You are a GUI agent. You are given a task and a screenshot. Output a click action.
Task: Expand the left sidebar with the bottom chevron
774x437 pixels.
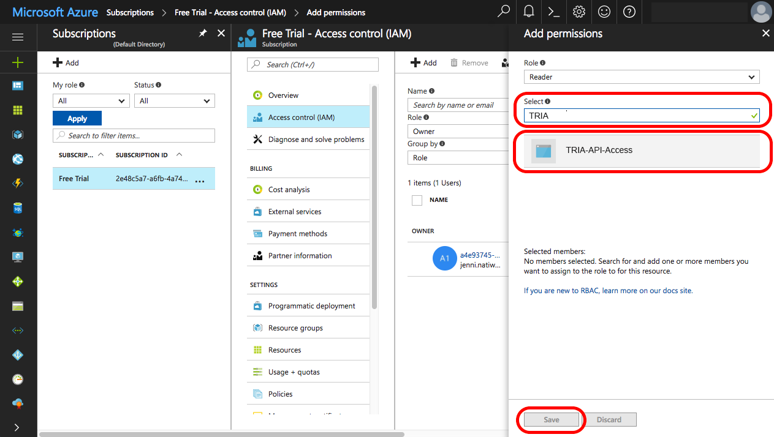click(x=18, y=427)
